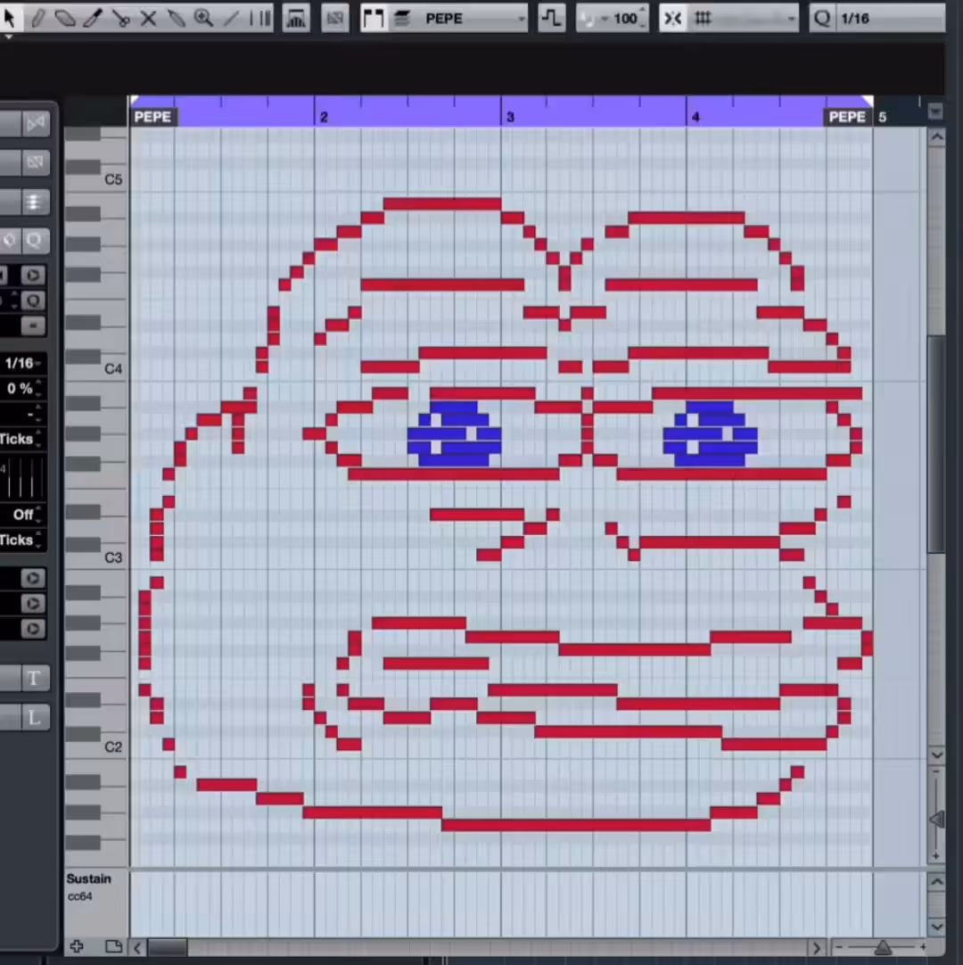Open the controller lane setup icon
Image resolution: width=963 pixels, height=965 pixels.
pyautogui.click(x=113, y=946)
